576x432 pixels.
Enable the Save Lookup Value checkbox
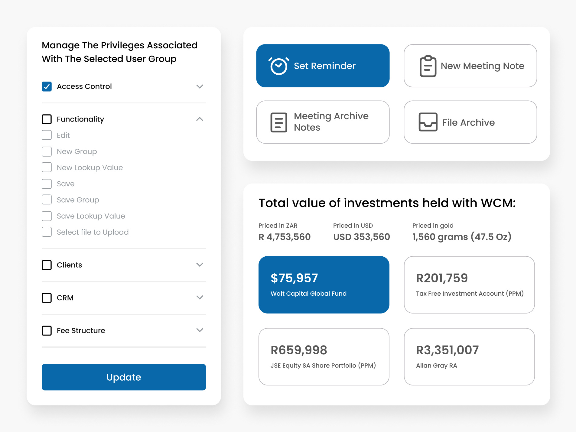click(x=47, y=216)
